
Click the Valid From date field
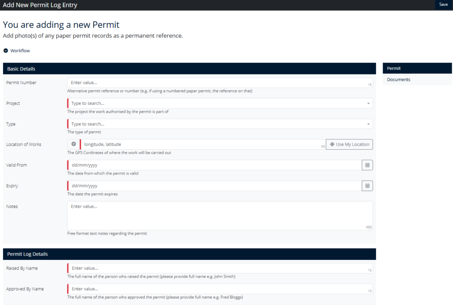pos(215,165)
